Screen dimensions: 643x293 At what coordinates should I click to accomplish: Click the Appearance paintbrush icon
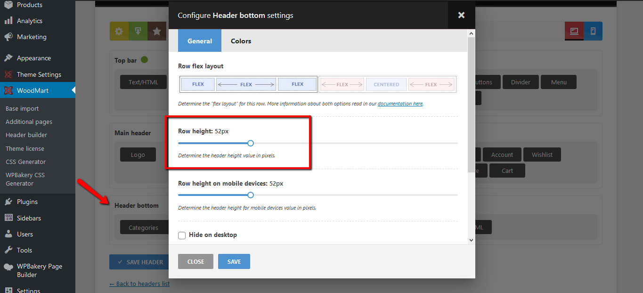click(x=8, y=58)
